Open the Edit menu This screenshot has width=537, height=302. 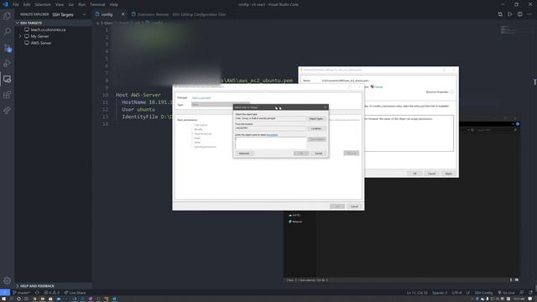(x=27, y=4)
